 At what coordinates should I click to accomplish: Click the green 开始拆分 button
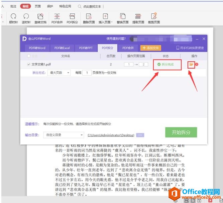181,132
